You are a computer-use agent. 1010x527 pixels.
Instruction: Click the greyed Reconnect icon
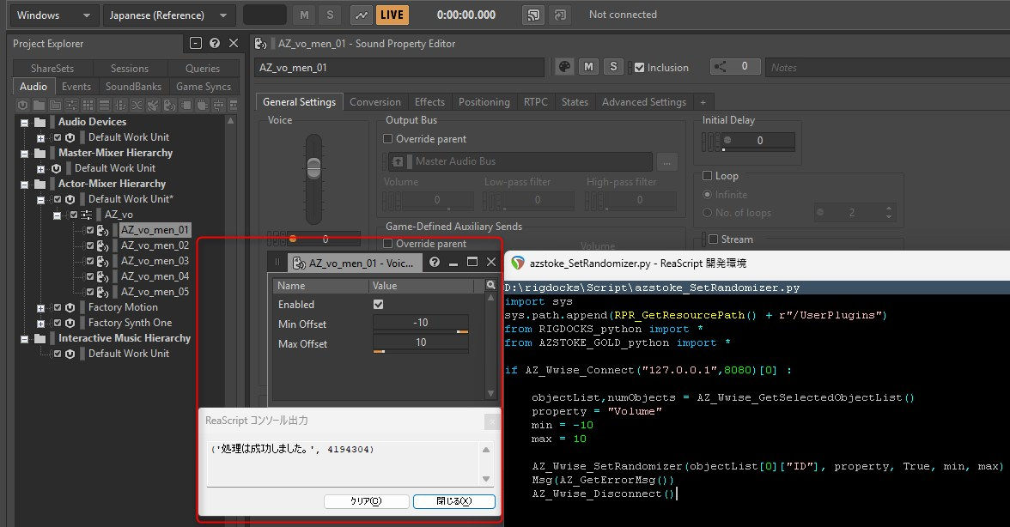point(560,15)
